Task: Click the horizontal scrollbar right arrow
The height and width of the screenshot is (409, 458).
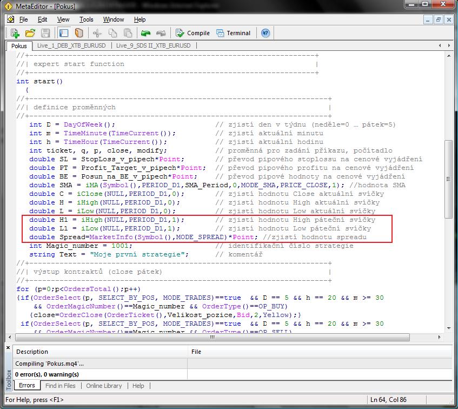Action: pos(439,337)
